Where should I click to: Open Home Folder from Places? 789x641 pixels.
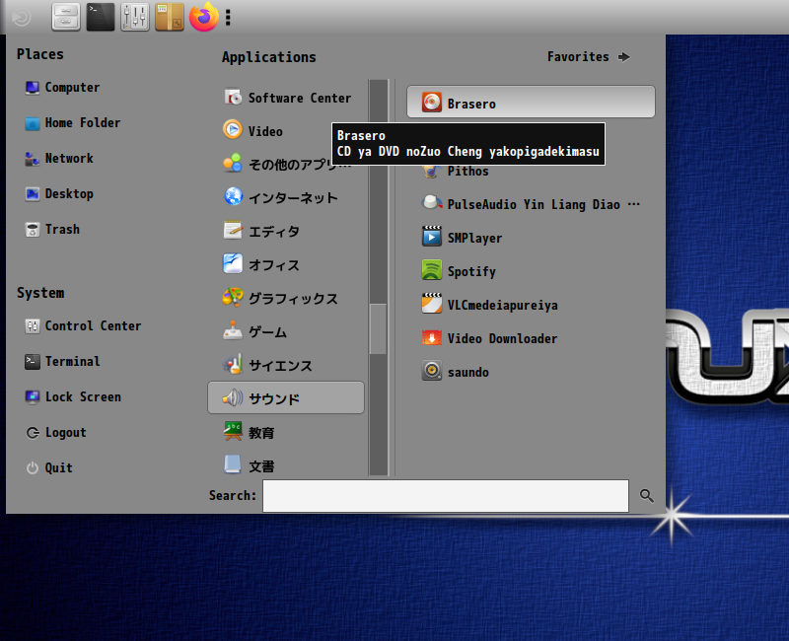point(73,123)
